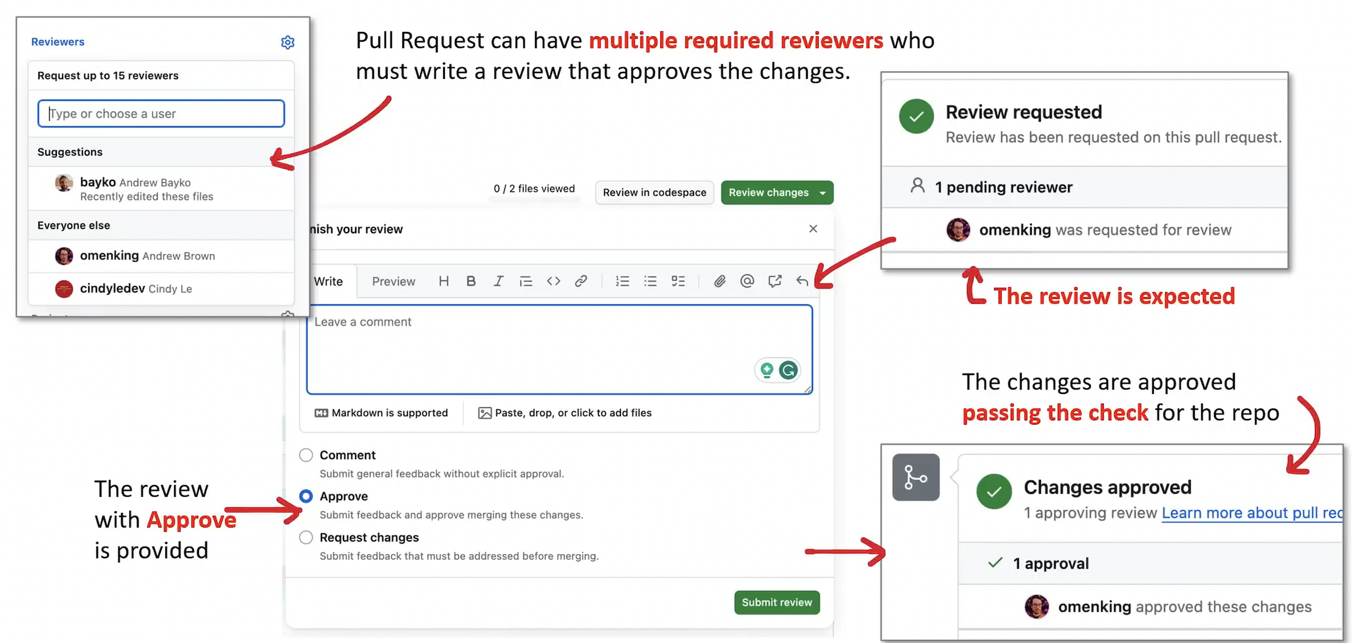Select the Comment radio option
Image resolution: width=1352 pixels, height=643 pixels.
coord(306,455)
